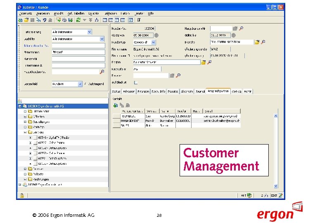This screenshot has width=322, height=223.
Task: Open the Hilfe menu
Action: (x=151, y=14)
